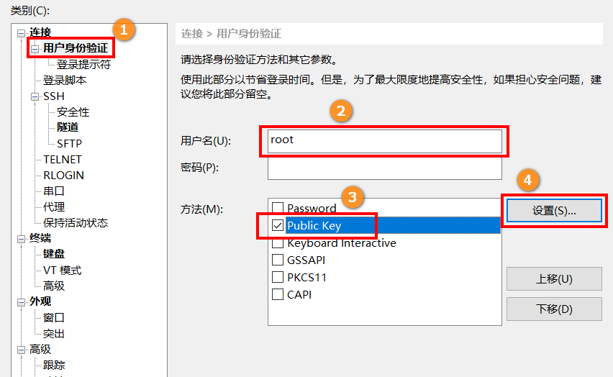613x377 pixels.
Task: Enable the PKCS11 method checkbox
Action: [278, 278]
